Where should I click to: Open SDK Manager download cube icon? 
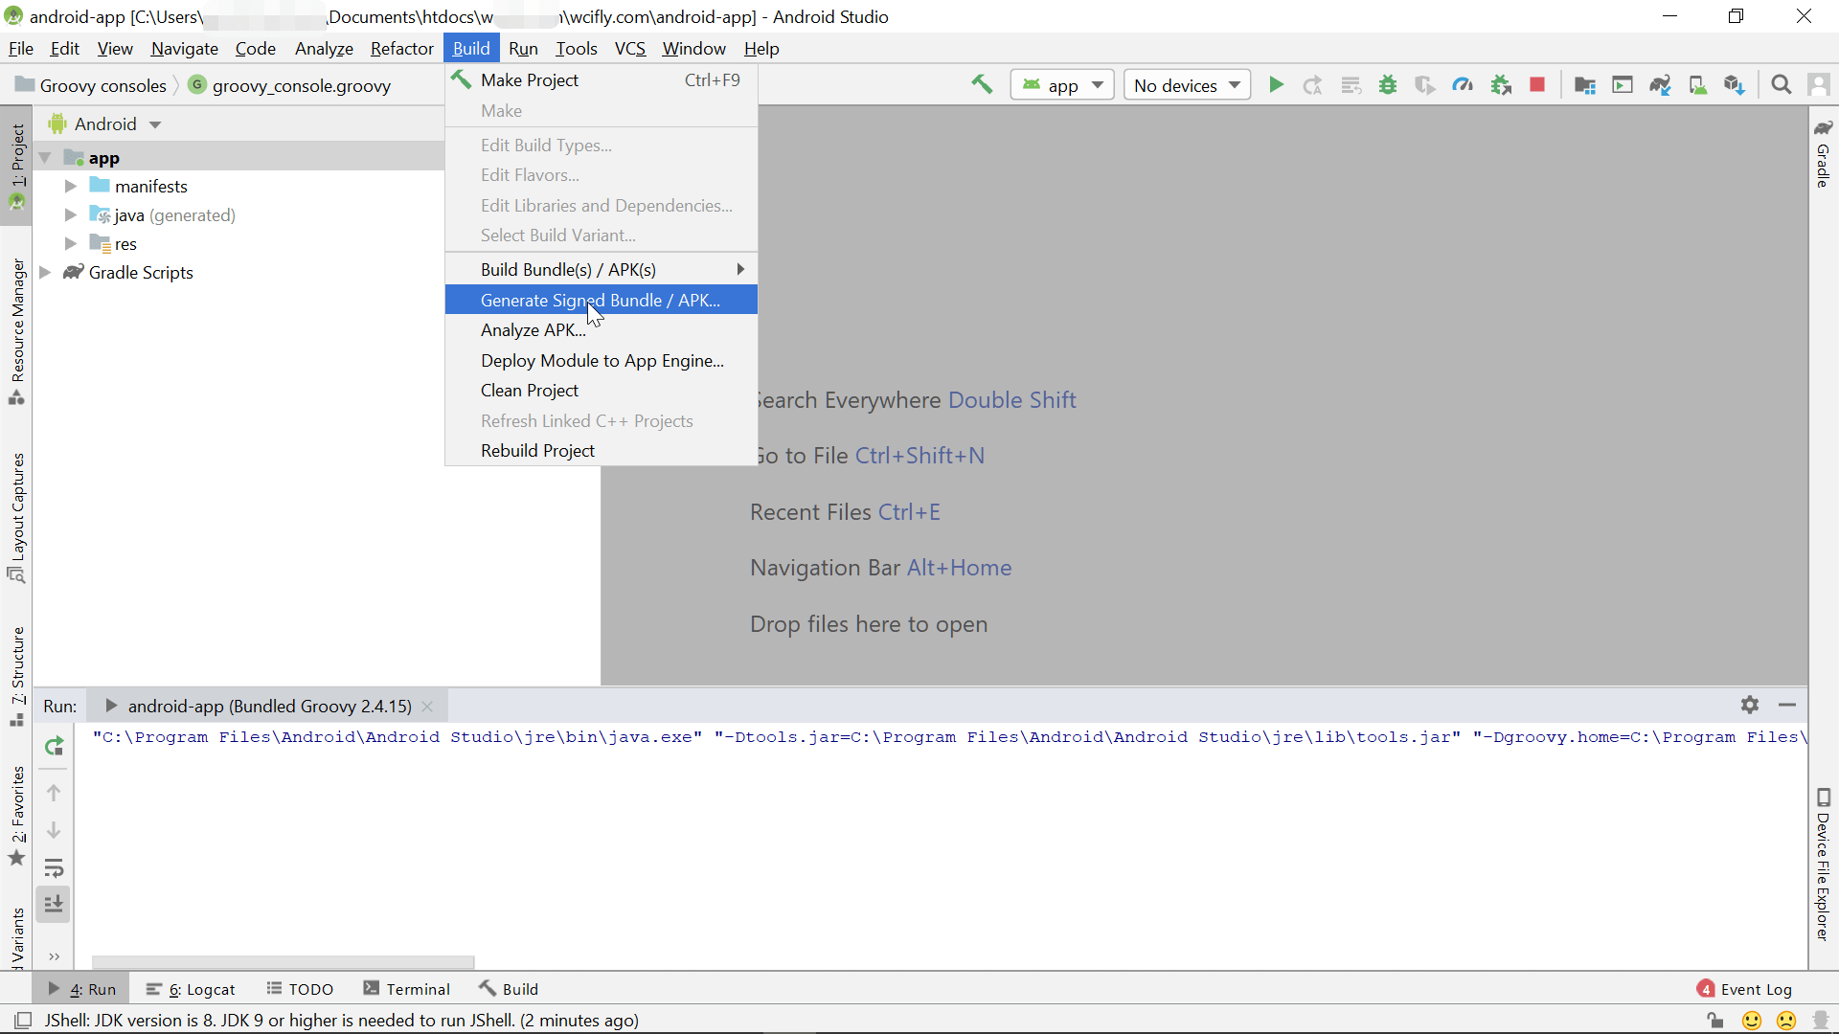pyautogui.click(x=1735, y=85)
